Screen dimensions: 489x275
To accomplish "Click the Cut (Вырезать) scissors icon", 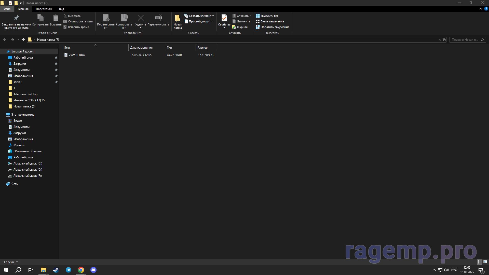I will [65, 16].
